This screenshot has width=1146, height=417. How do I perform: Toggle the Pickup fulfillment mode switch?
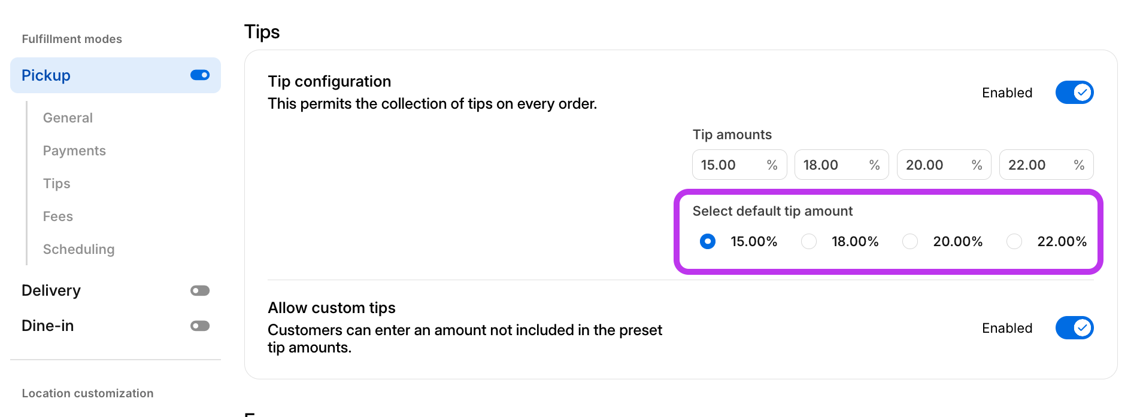coord(199,75)
